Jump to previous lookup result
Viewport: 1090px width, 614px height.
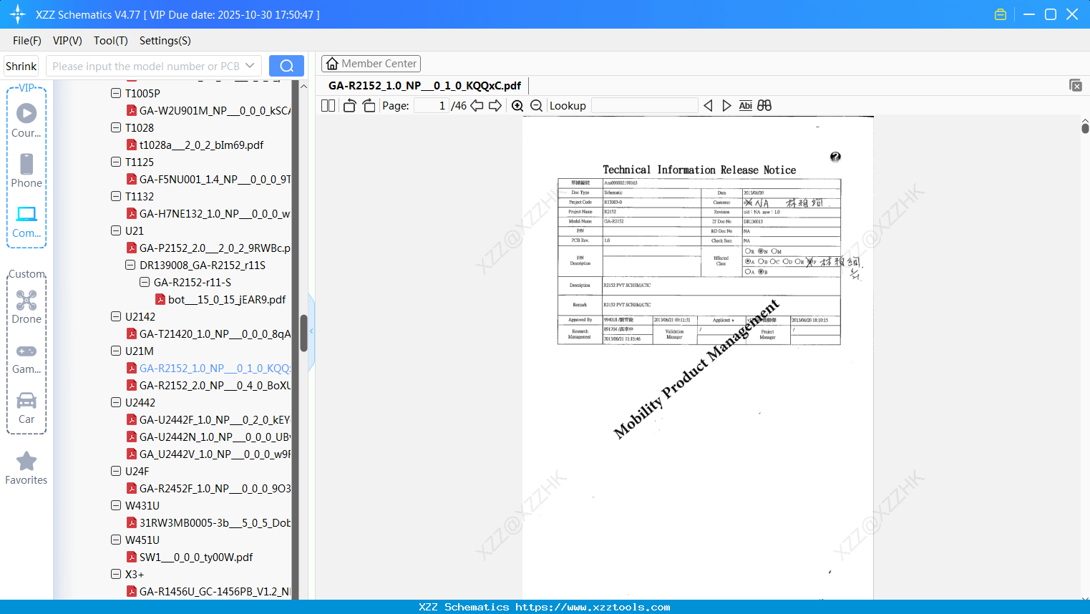[x=708, y=106]
